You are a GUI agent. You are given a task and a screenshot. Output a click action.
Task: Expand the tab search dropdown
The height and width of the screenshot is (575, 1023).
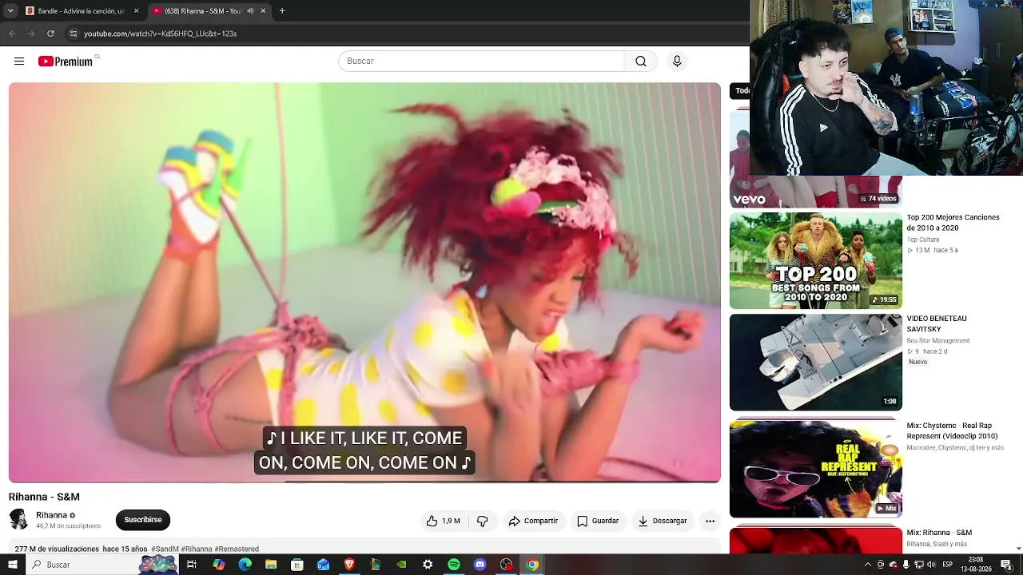point(10,11)
